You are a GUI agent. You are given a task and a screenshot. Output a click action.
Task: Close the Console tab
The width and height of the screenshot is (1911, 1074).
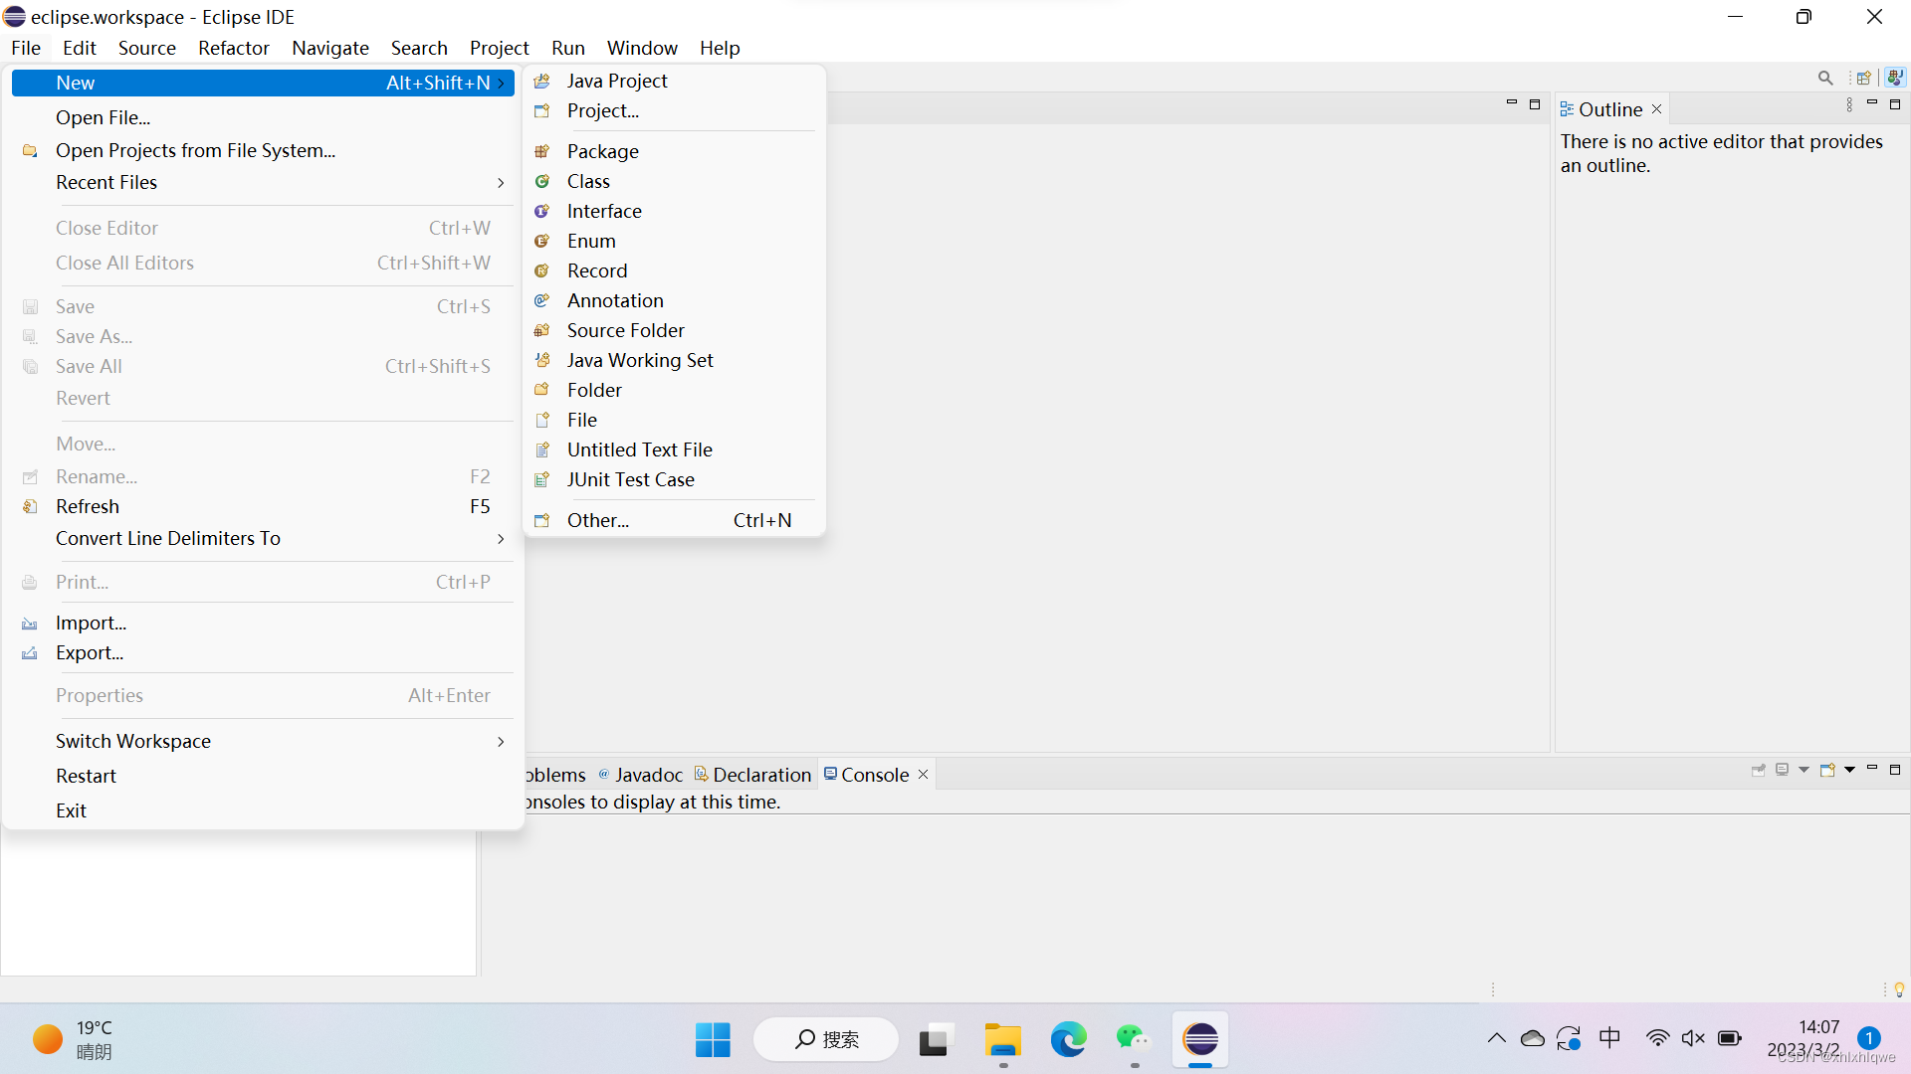point(924,775)
